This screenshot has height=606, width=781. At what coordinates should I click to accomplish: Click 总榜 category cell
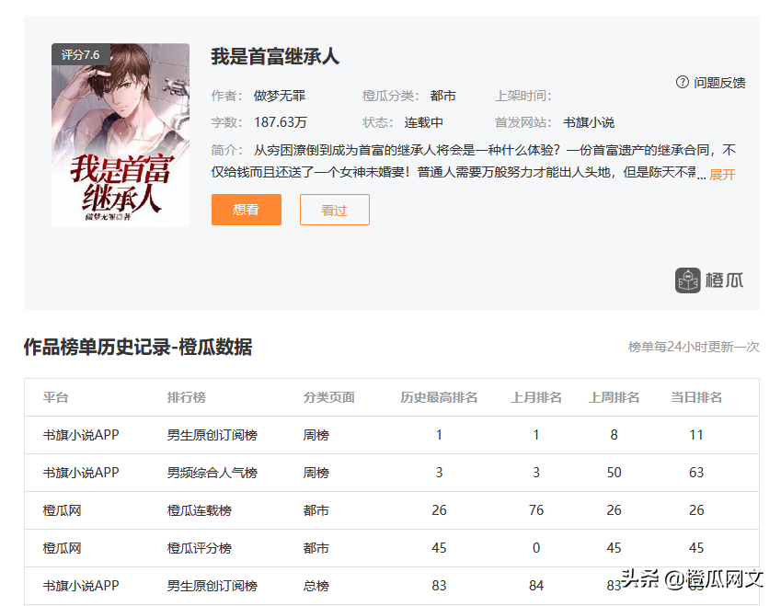pos(316,586)
